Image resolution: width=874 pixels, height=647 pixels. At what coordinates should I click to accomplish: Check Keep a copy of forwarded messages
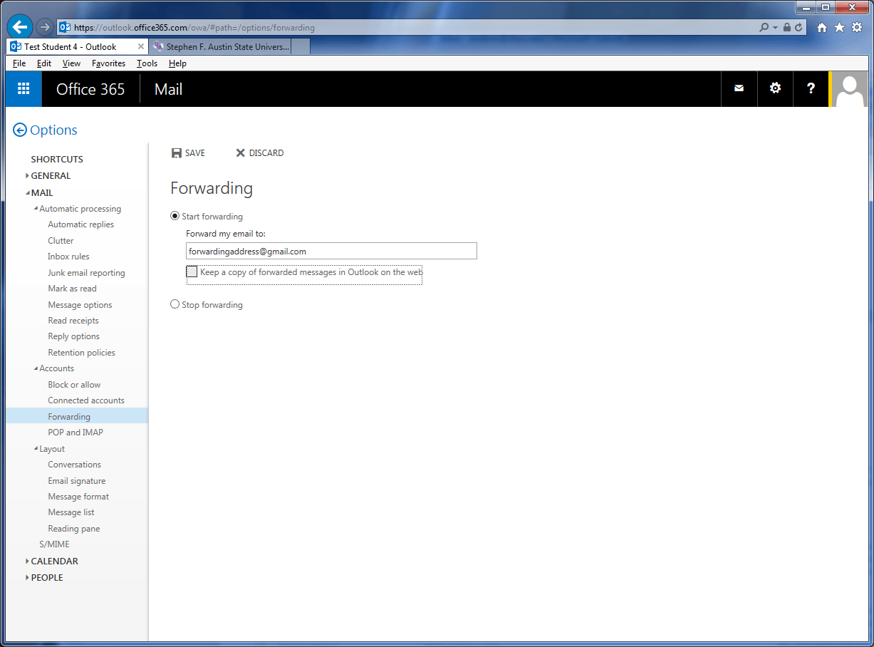pyautogui.click(x=192, y=272)
